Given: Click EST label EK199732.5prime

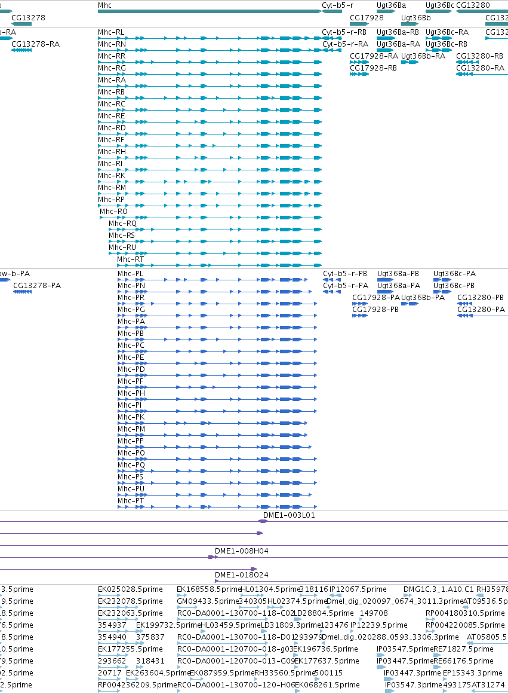Looking at the screenshot, I should [x=168, y=625].
